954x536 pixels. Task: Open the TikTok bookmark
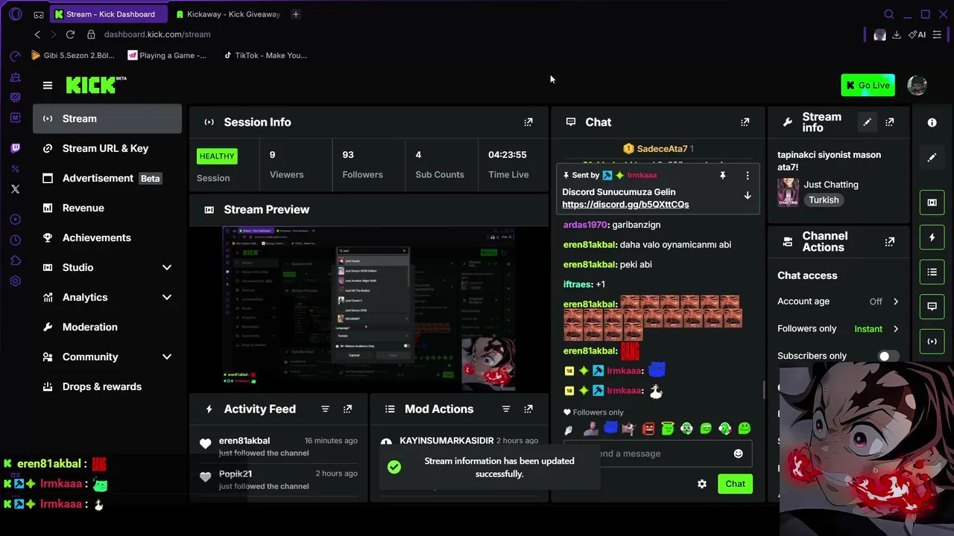[x=265, y=55]
